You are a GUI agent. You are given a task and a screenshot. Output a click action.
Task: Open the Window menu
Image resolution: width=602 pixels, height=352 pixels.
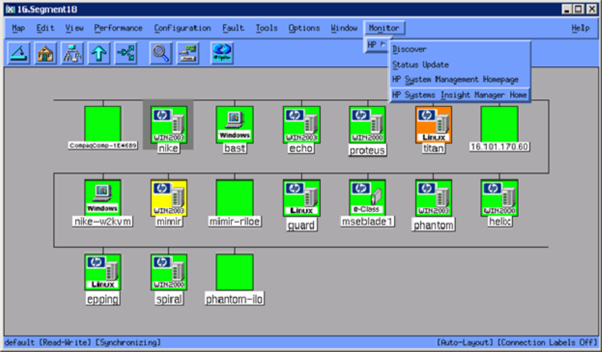[344, 28]
